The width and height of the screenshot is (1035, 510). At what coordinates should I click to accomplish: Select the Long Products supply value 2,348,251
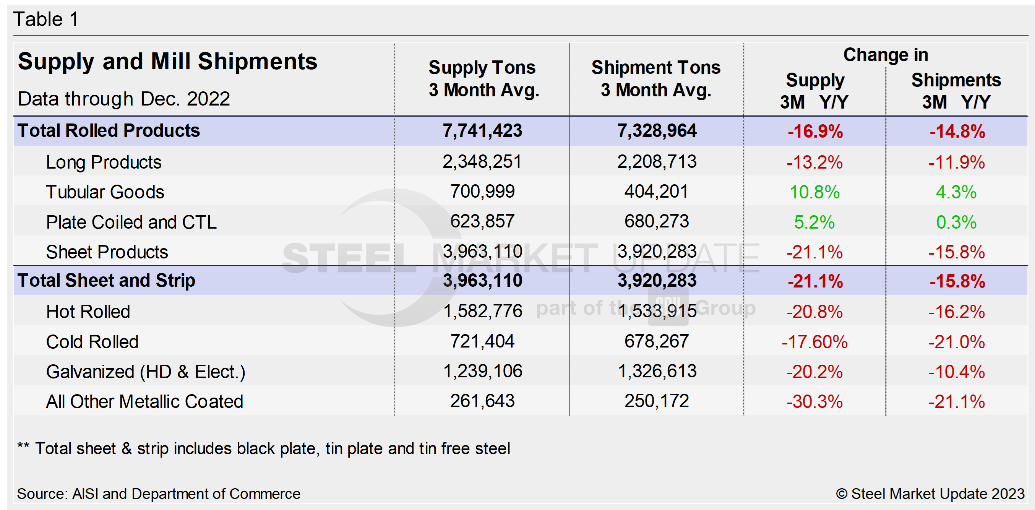click(482, 162)
